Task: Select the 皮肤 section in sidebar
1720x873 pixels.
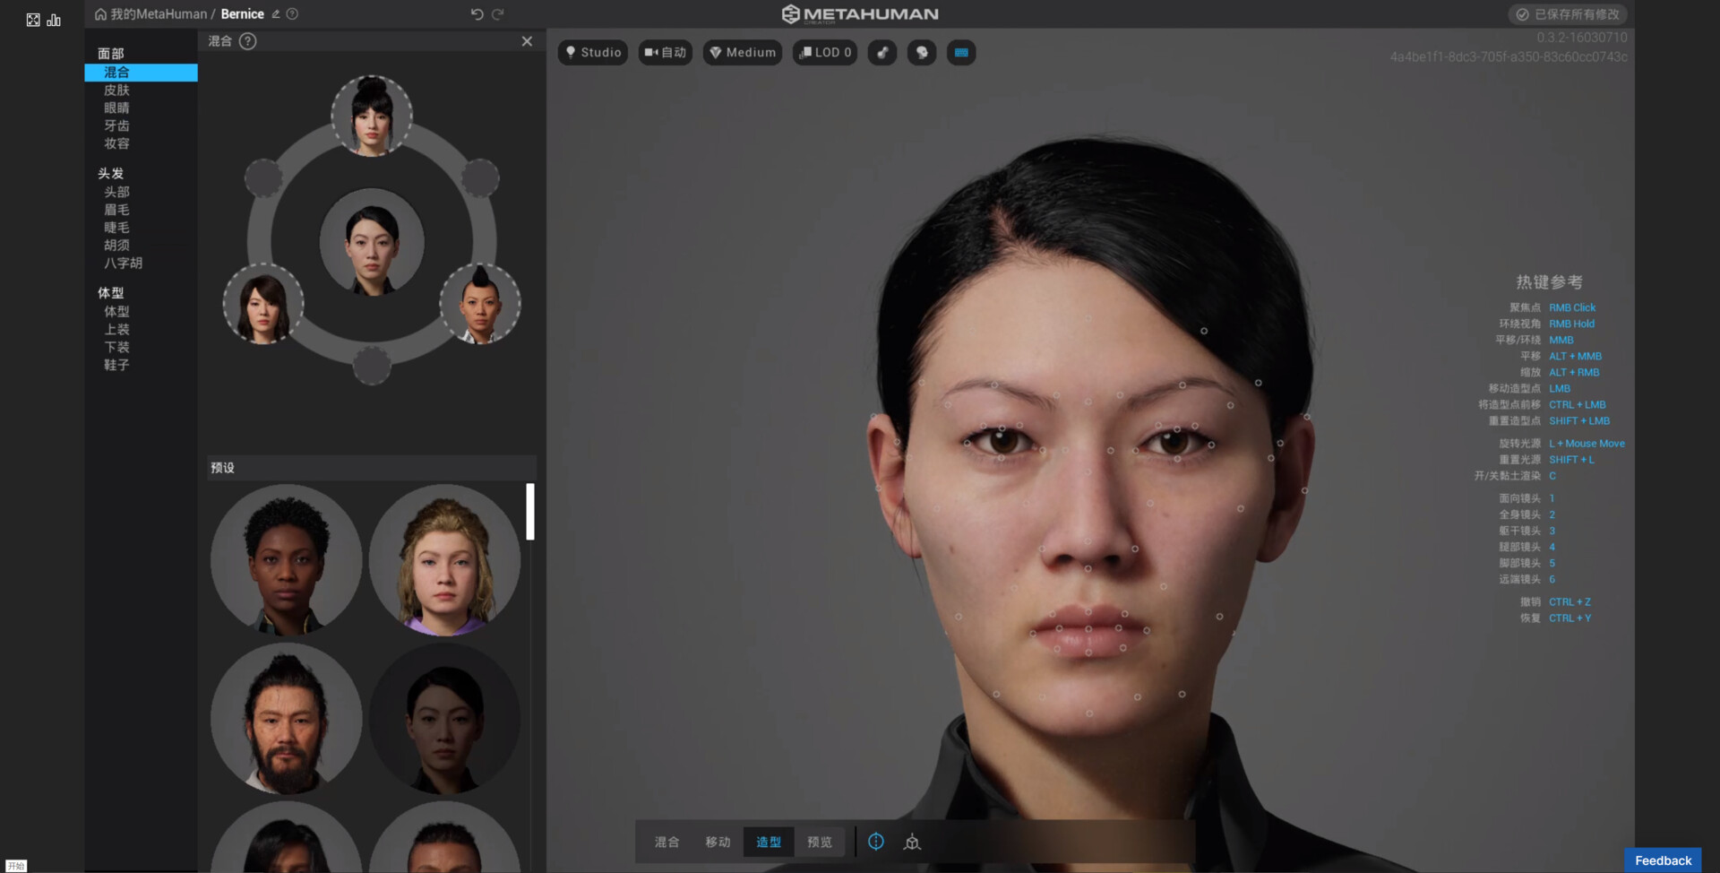Action: pyautogui.click(x=115, y=90)
